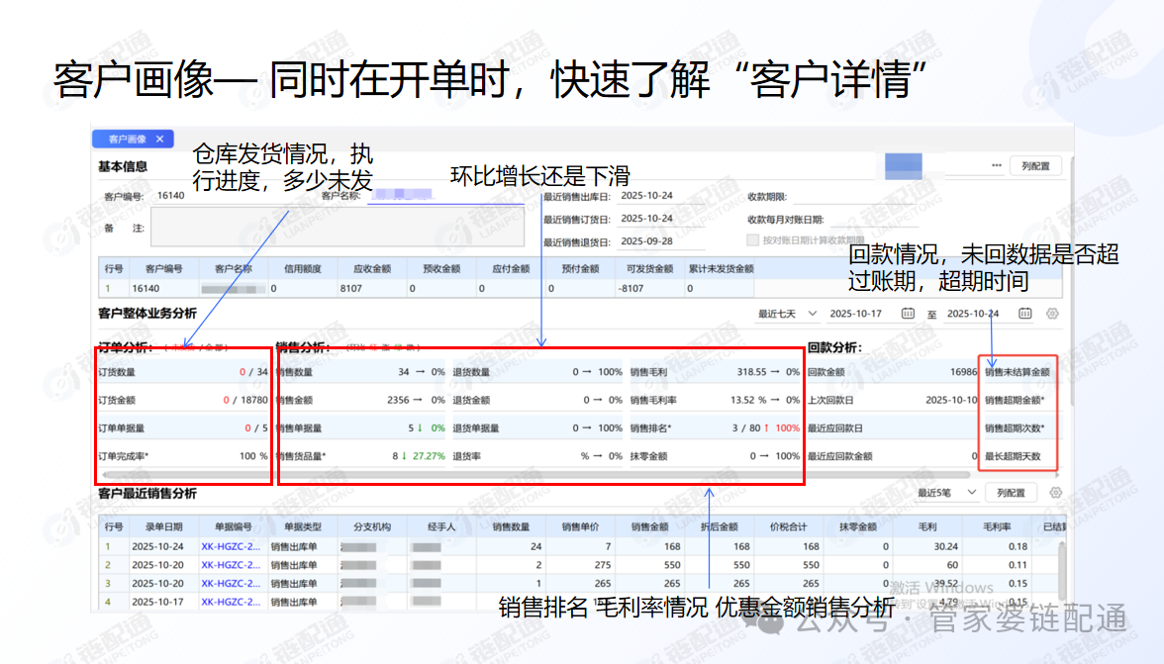Click the 备注 remarks text box
Image resolution: width=1164 pixels, height=664 pixels.
pos(337,227)
